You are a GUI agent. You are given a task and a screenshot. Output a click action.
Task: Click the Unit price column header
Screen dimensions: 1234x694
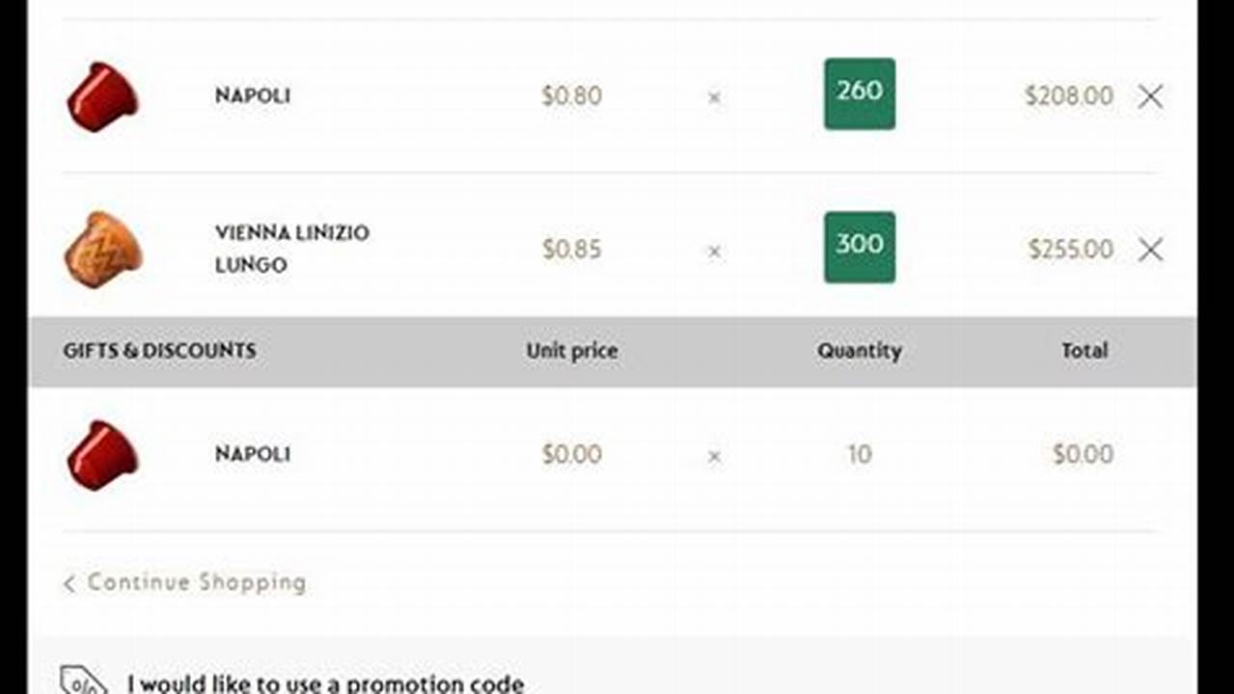tap(571, 351)
